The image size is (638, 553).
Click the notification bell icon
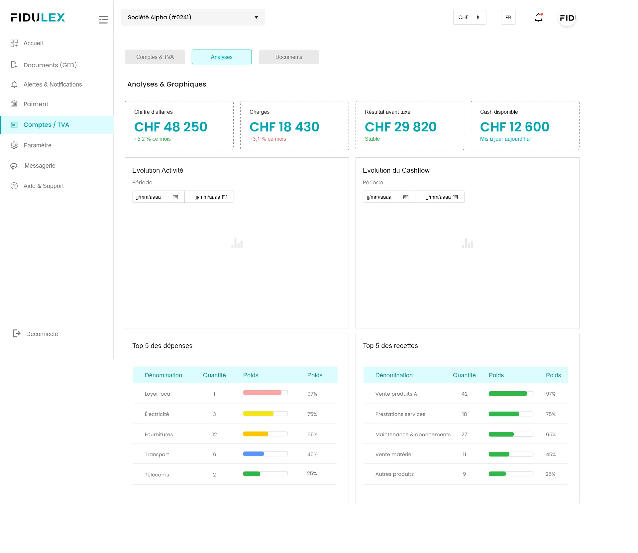click(x=538, y=18)
